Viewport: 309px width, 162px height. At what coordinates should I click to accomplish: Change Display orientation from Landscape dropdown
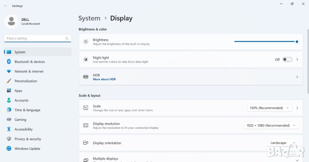pos(283,143)
